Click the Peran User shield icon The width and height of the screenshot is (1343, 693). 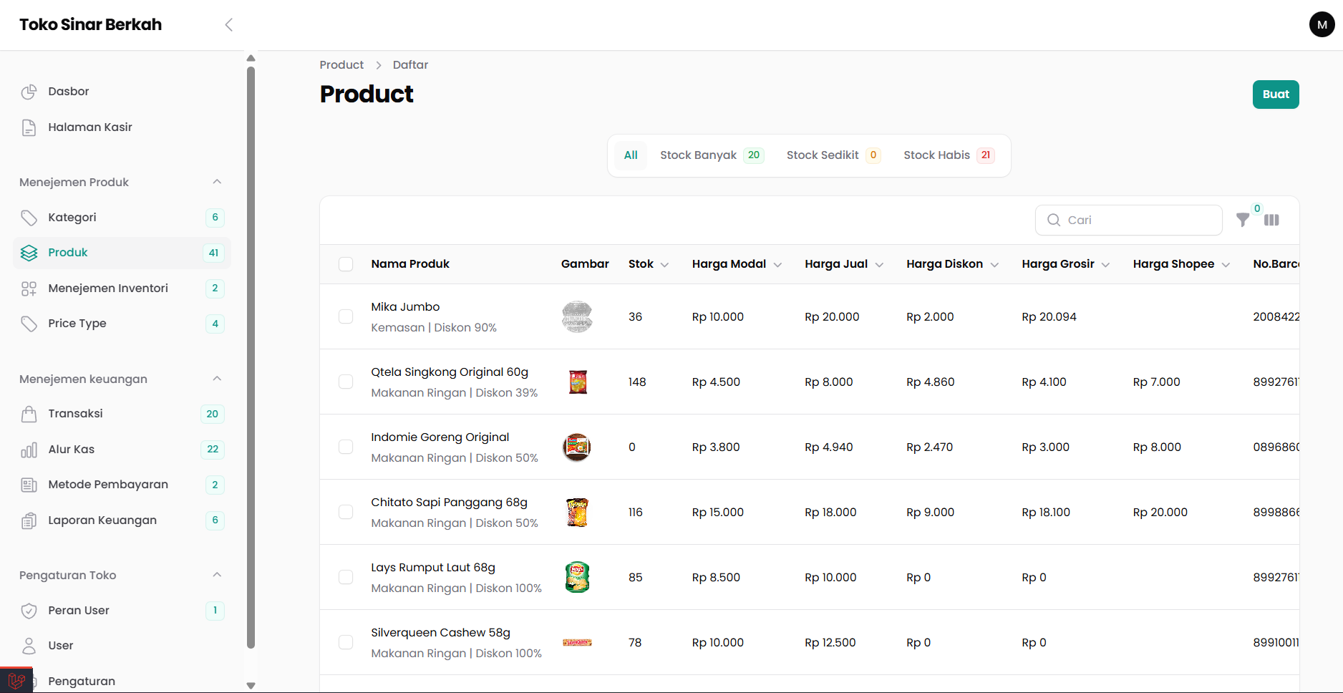coord(29,611)
